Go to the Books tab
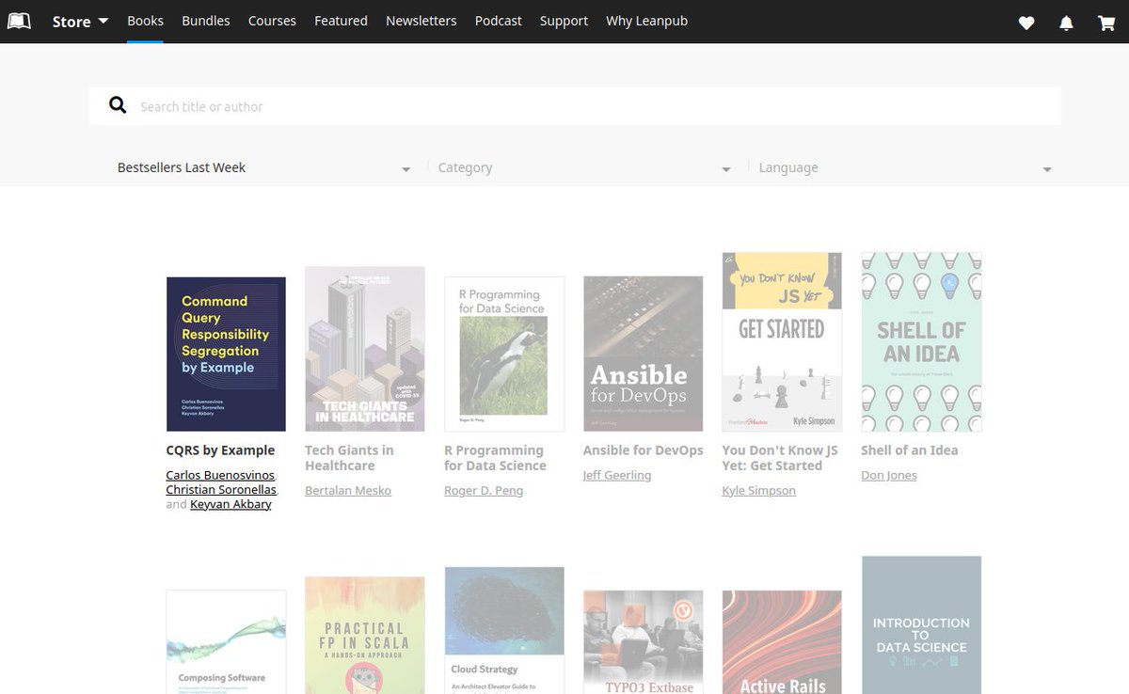This screenshot has width=1129, height=694. [145, 21]
